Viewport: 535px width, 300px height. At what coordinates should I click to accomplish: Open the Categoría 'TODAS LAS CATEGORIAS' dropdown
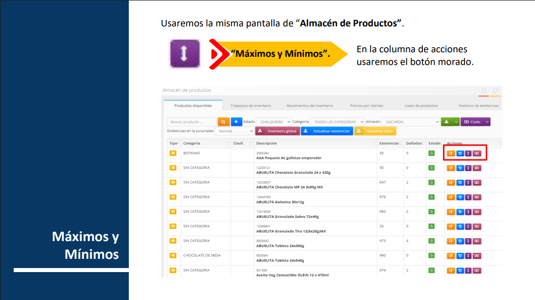[337, 122]
